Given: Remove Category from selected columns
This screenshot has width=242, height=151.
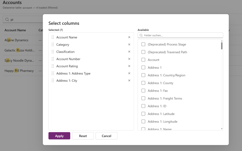Looking at the screenshot, I should [x=129, y=44].
